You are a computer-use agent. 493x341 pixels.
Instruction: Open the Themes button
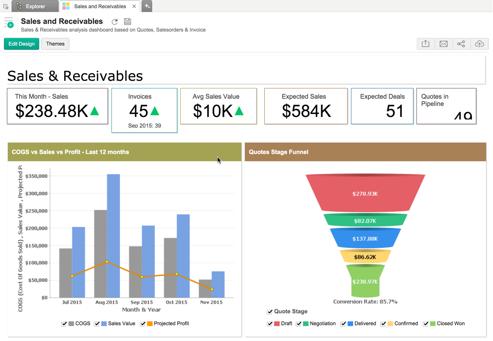pyautogui.click(x=55, y=44)
